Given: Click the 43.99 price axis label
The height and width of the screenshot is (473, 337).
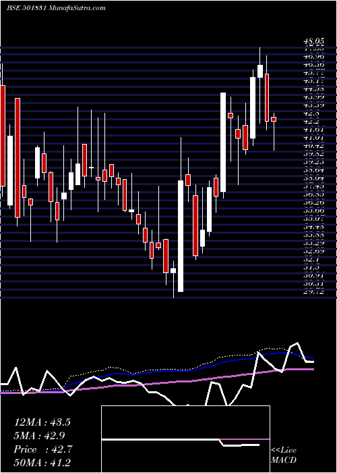Looking at the screenshot, I should (x=314, y=97).
